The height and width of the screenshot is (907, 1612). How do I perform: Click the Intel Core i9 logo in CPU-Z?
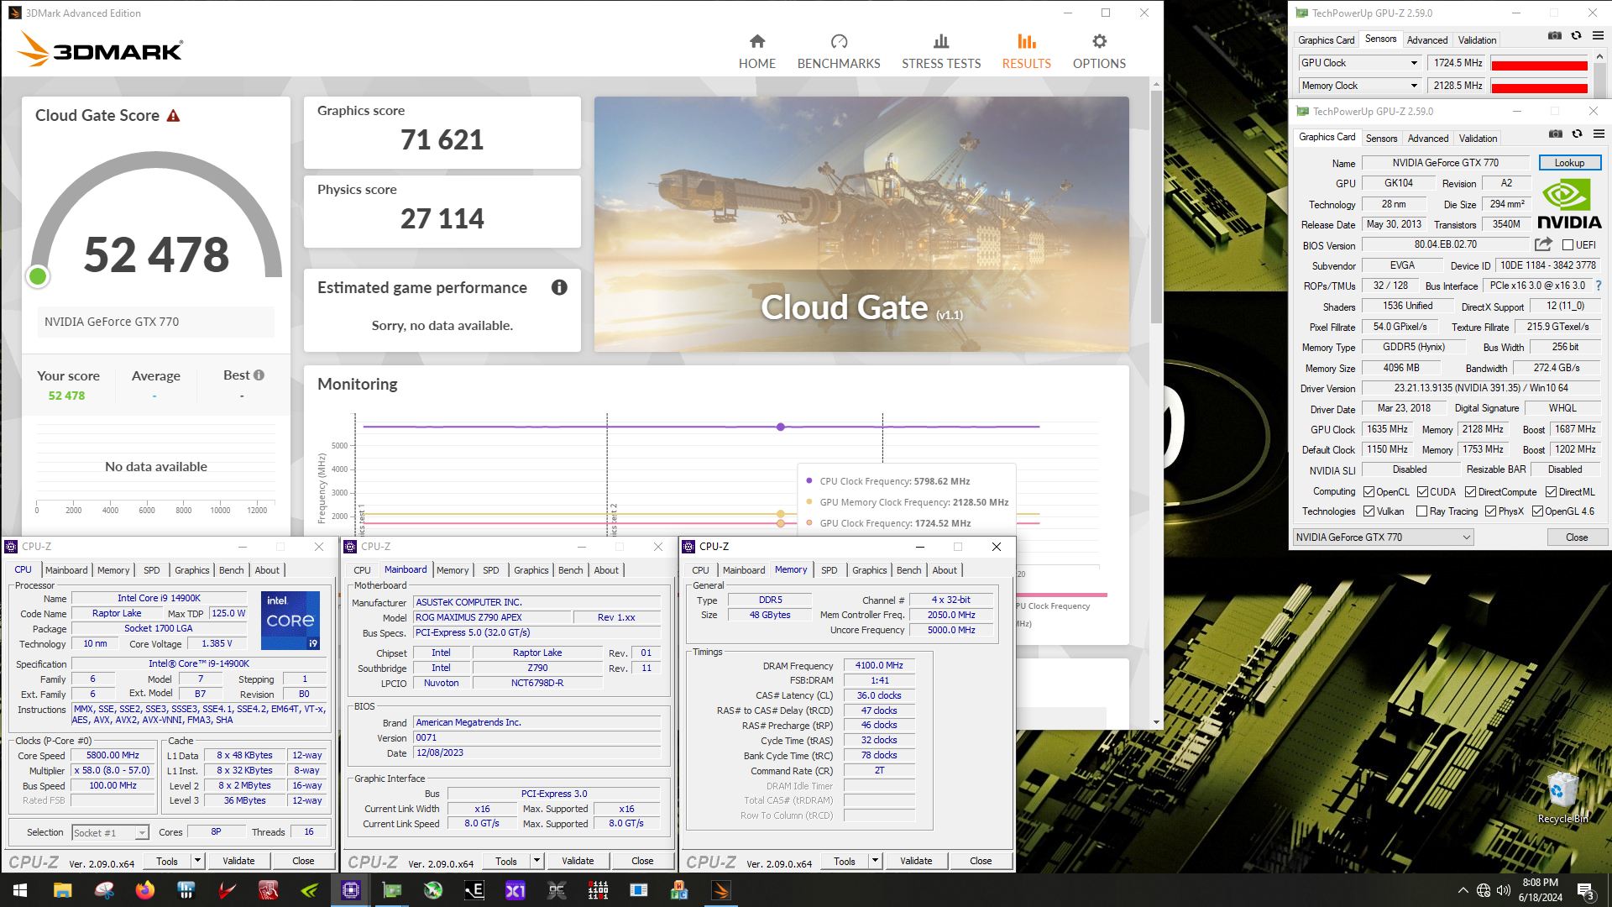pyautogui.click(x=290, y=621)
